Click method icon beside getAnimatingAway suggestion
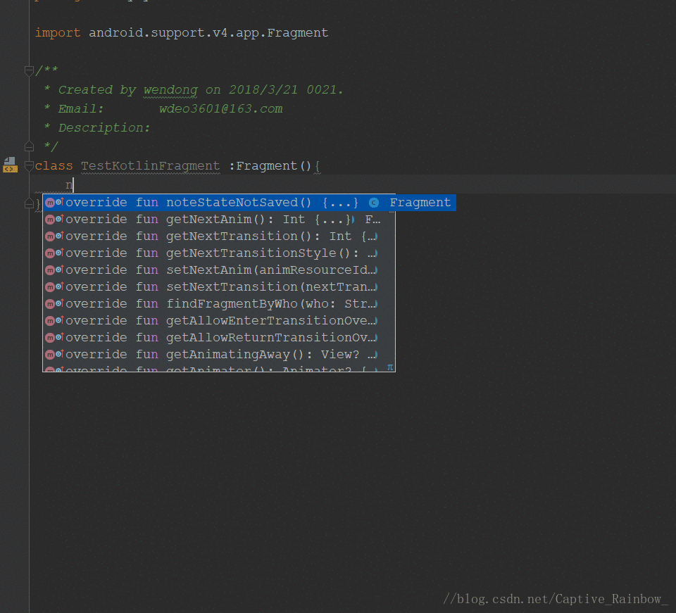The image size is (676, 613). (50, 355)
